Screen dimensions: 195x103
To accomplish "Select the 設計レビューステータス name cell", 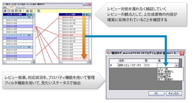I will pos(131,65).
